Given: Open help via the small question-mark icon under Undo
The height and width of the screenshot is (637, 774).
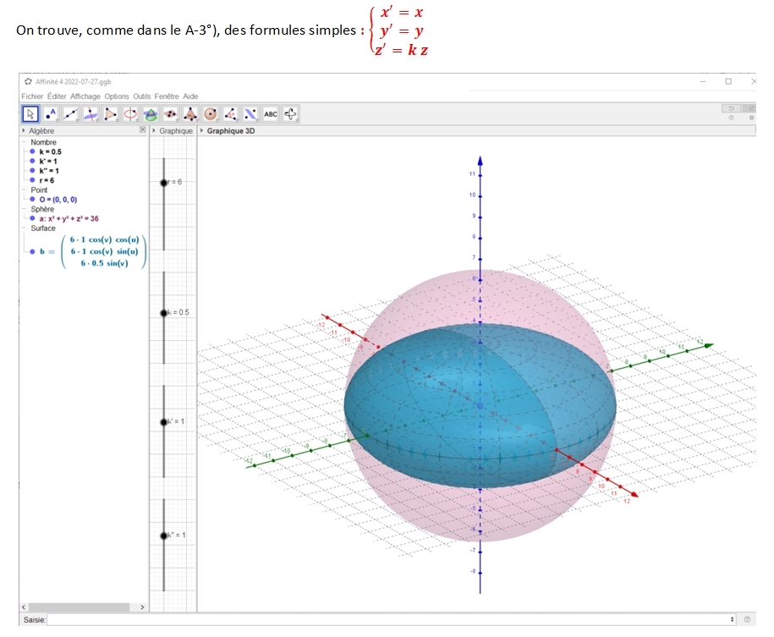Looking at the screenshot, I should [x=731, y=118].
